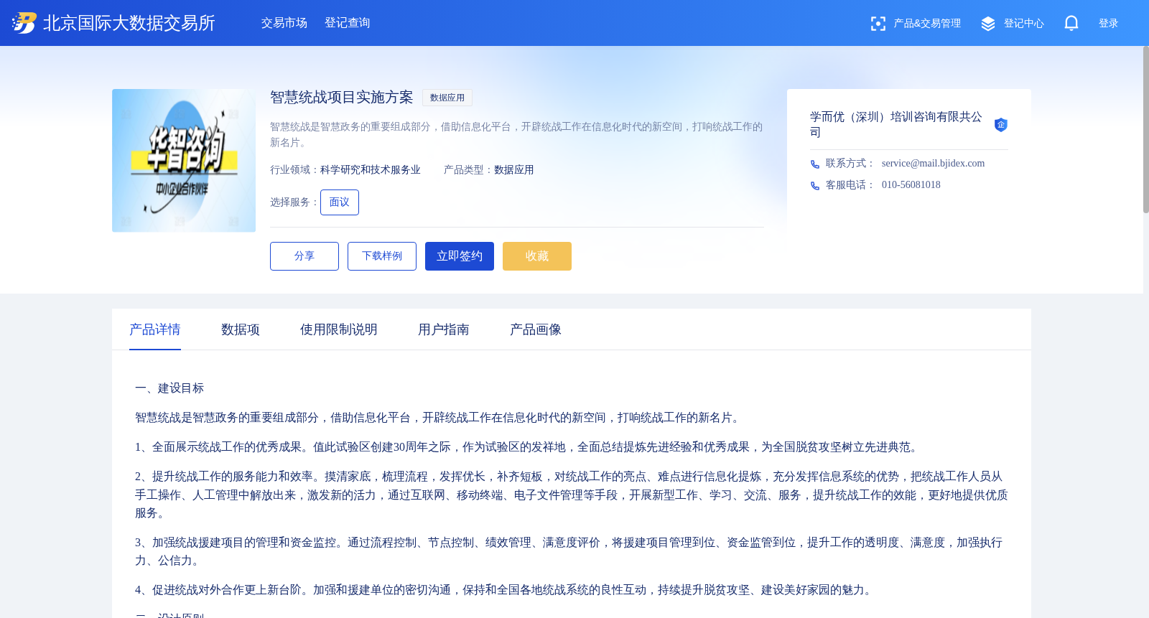Click the phone number 010-56081018
Viewport: 1149px width, 618px height.
click(911, 185)
